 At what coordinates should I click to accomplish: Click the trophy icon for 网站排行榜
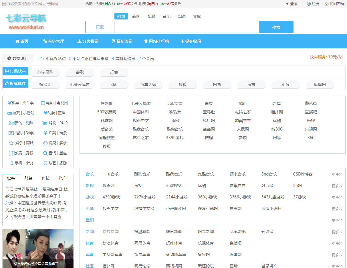146,41
